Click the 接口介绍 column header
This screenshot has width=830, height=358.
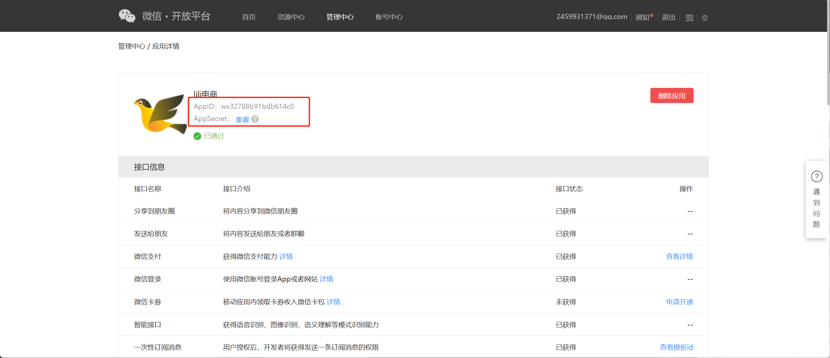(236, 189)
